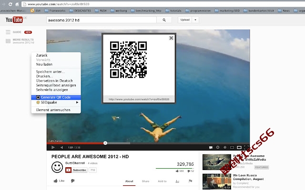Open the kundenkarten/Visit bookmark folder
This screenshot has width=305, height=190.
coord(259,10)
